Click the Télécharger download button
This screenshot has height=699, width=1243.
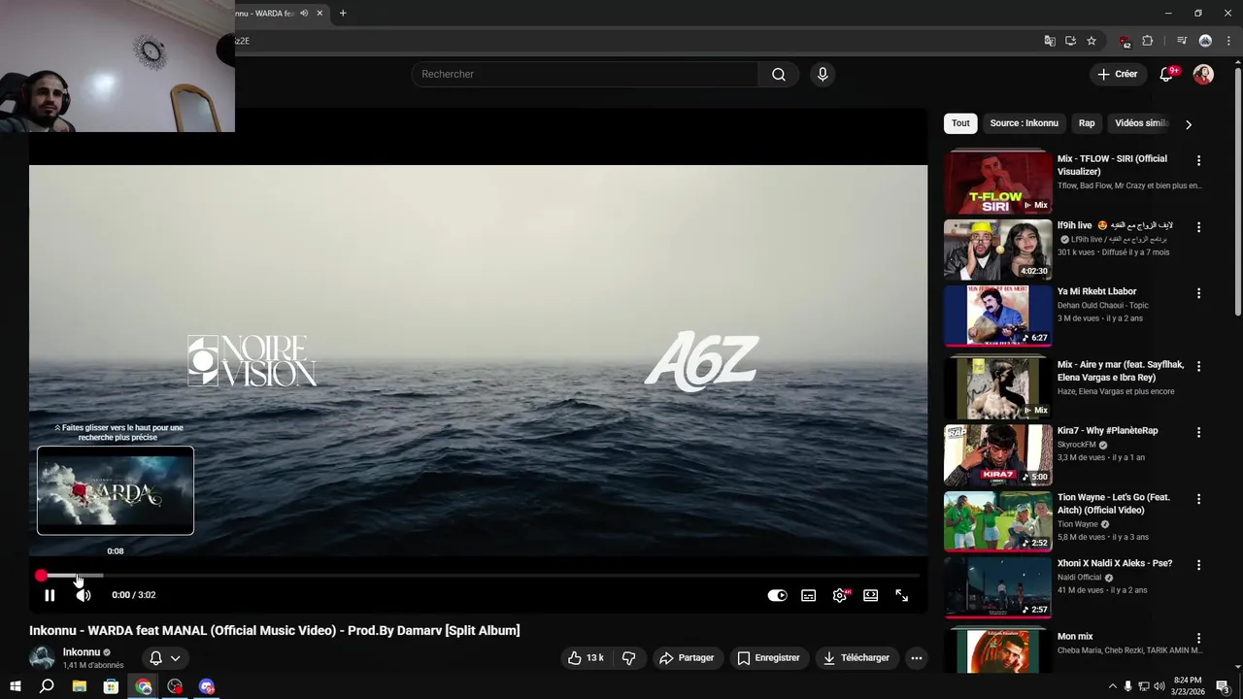857,657
